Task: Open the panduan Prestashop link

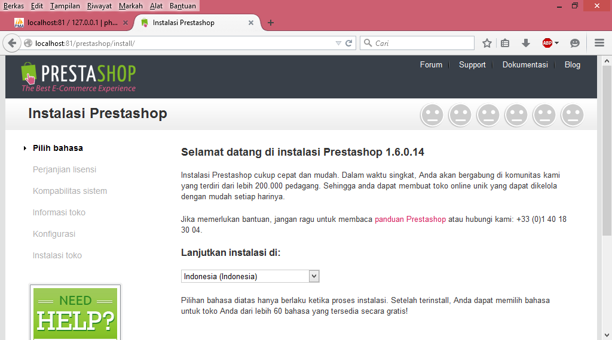Action: click(x=410, y=220)
